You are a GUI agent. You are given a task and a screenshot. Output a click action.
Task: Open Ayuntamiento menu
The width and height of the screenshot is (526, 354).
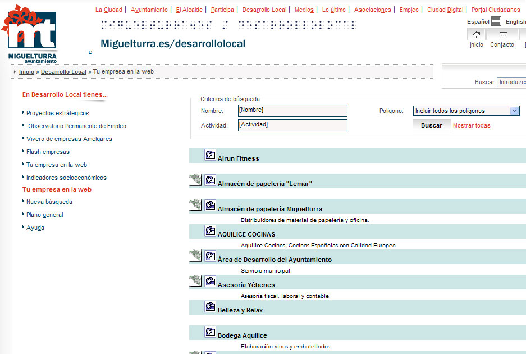149,10
